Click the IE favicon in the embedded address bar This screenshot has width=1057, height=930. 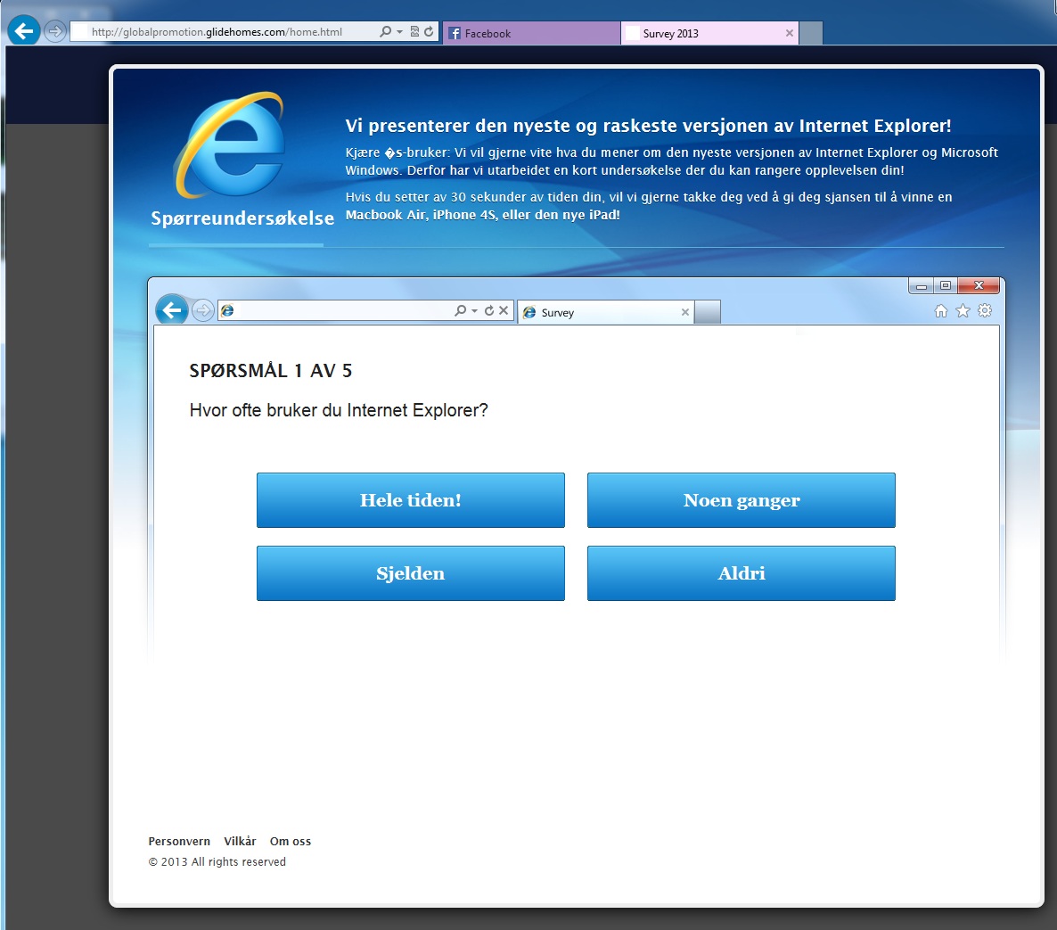228,310
